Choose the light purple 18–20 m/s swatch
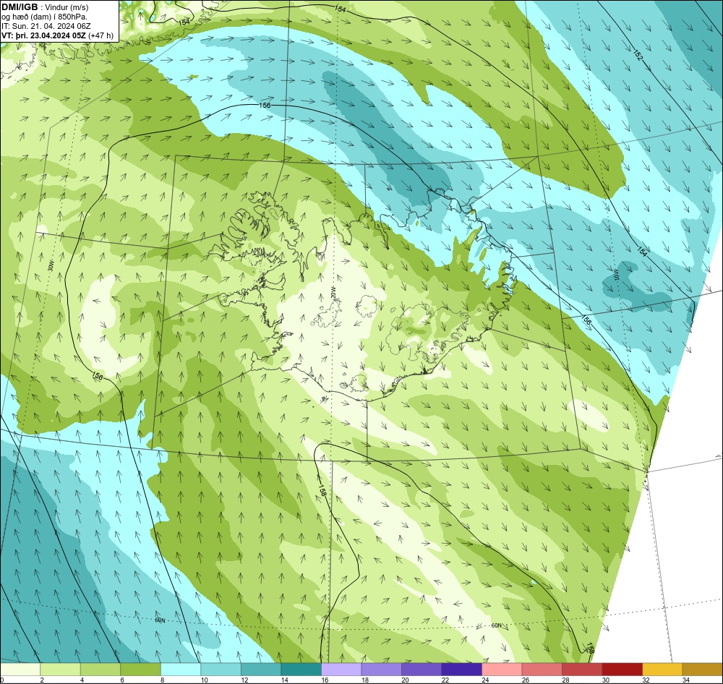723x684 pixels. tap(381, 670)
